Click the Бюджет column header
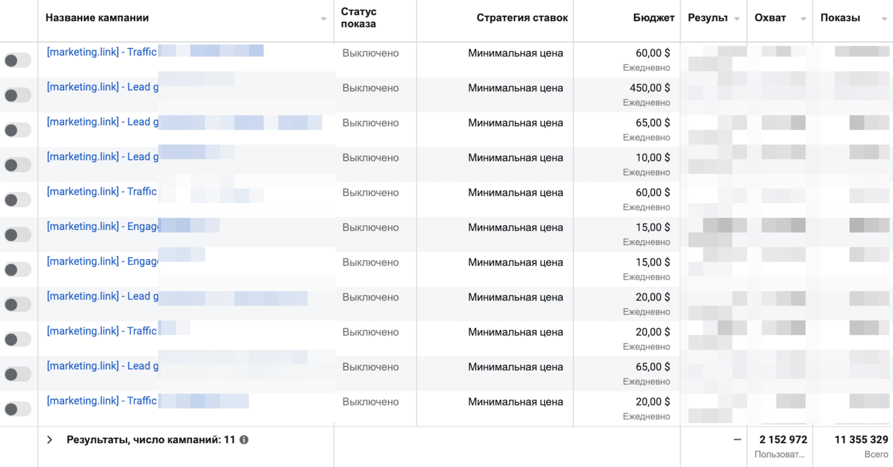This screenshot has height=467, width=893. (x=653, y=18)
